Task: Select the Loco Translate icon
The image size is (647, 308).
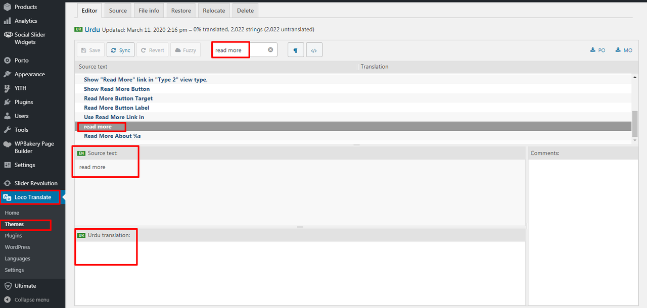Action: click(8, 197)
